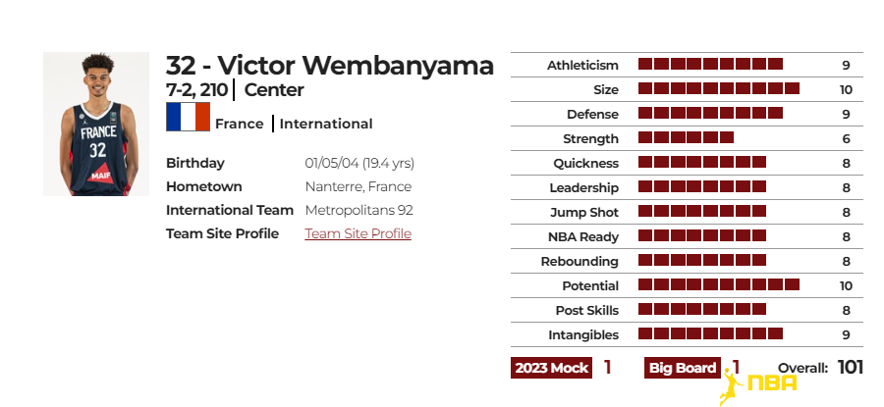Viewport: 884px width, 407px height.
Task: Click Victor Wembanyama's player photo
Action: click(x=96, y=124)
